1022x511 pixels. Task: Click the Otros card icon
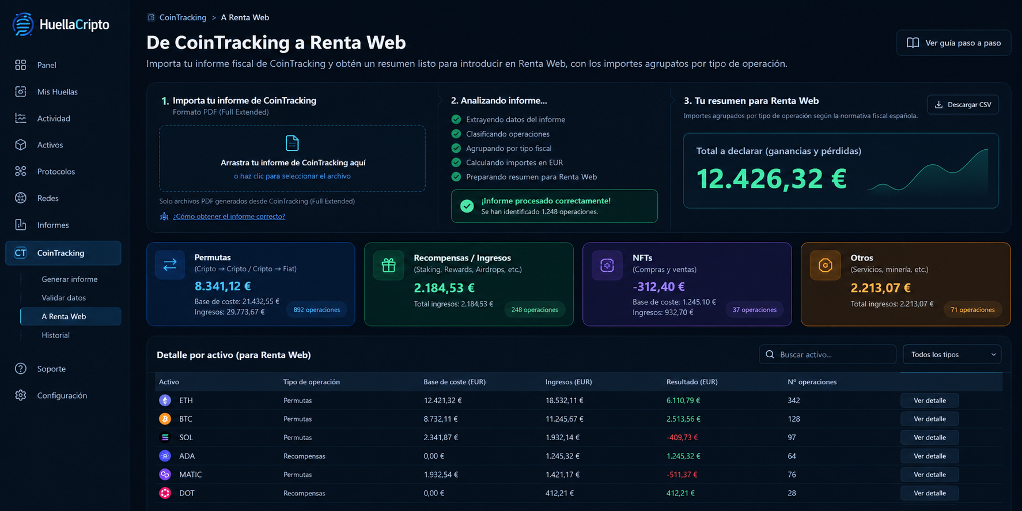(825, 265)
